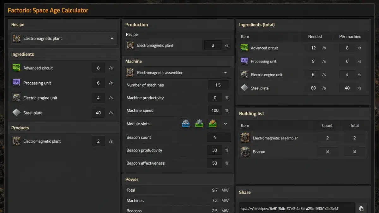Click Electromagnetic assembler icon in Building list
The image size is (379, 213).
coord(245,138)
